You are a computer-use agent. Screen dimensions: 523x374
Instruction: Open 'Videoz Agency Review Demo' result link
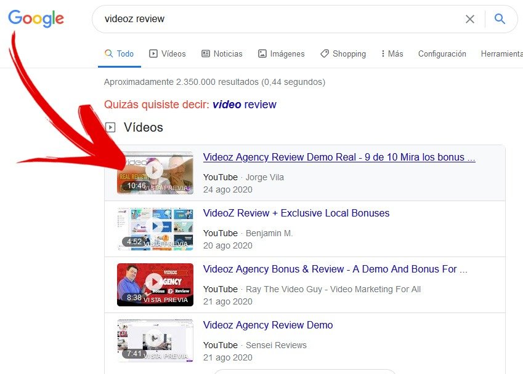268,325
